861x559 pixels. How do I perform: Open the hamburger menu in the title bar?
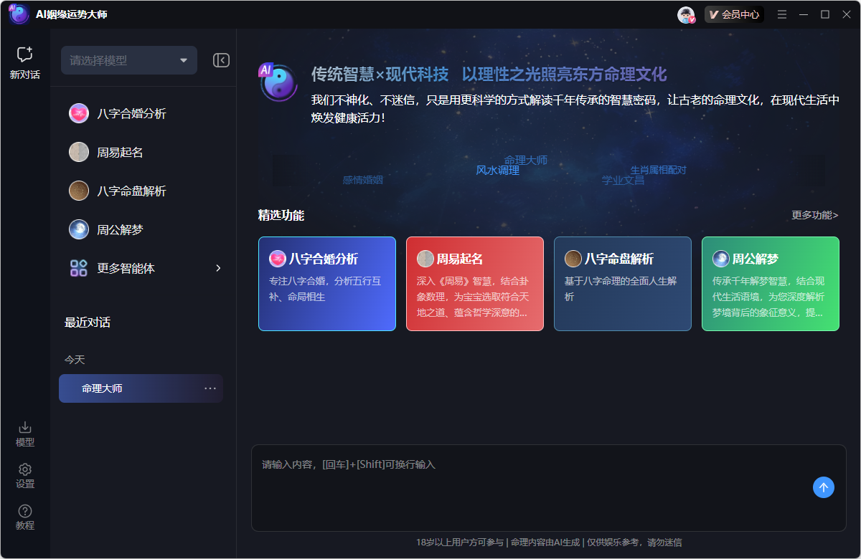[x=781, y=14]
